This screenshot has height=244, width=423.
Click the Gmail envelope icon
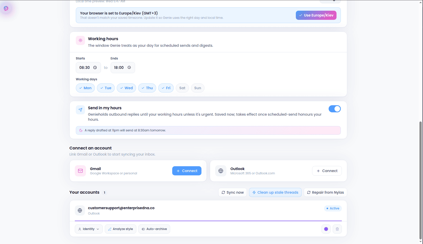pyautogui.click(x=80, y=171)
